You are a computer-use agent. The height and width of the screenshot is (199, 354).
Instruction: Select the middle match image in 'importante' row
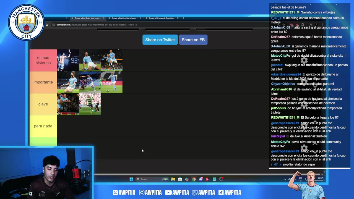click(90, 82)
